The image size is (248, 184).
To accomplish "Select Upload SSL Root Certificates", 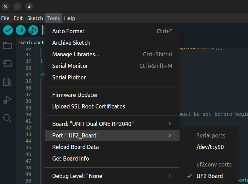I will tap(112, 106).
